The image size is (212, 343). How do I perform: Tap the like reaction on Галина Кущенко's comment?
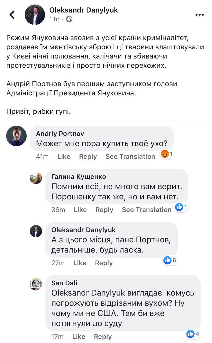179,207
